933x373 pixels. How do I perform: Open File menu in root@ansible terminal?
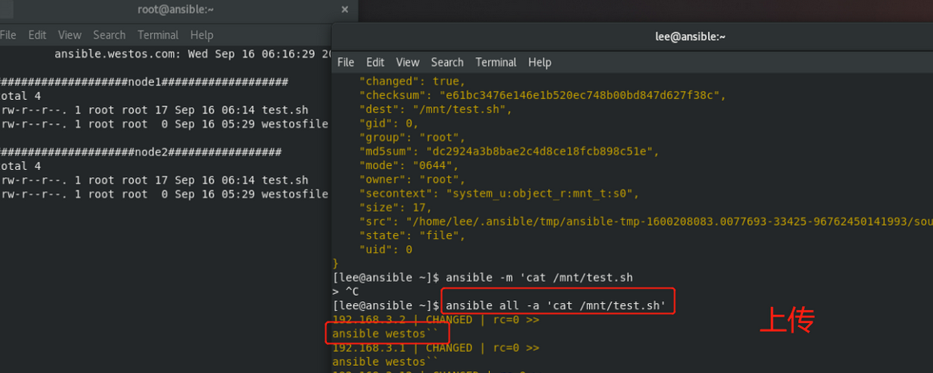pyautogui.click(x=8, y=35)
